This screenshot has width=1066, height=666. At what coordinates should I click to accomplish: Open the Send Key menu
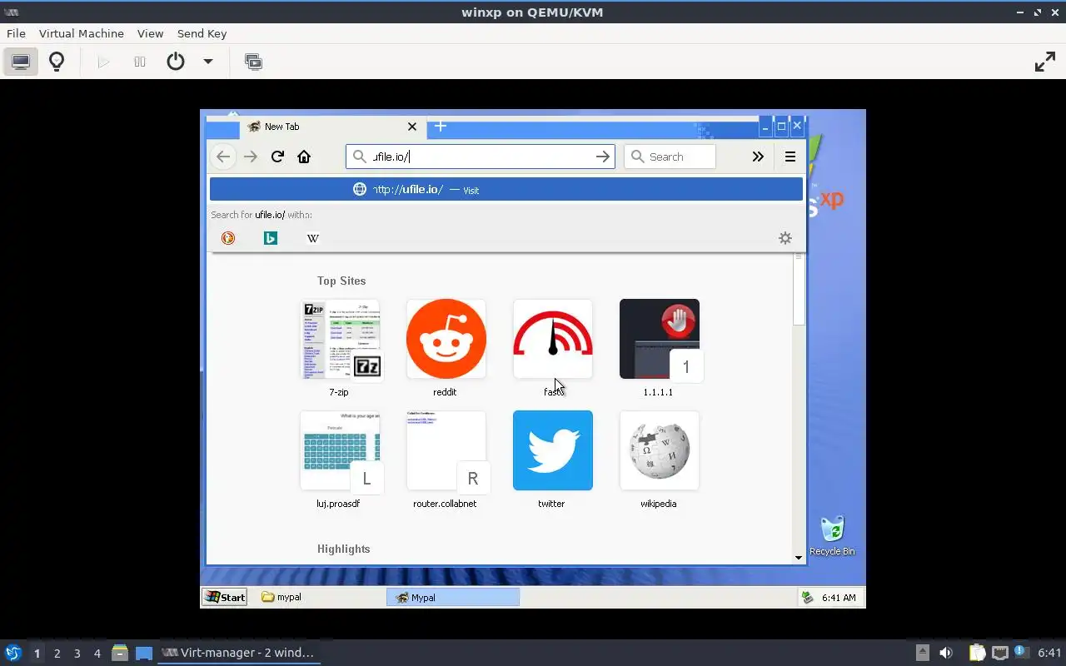coord(202,33)
